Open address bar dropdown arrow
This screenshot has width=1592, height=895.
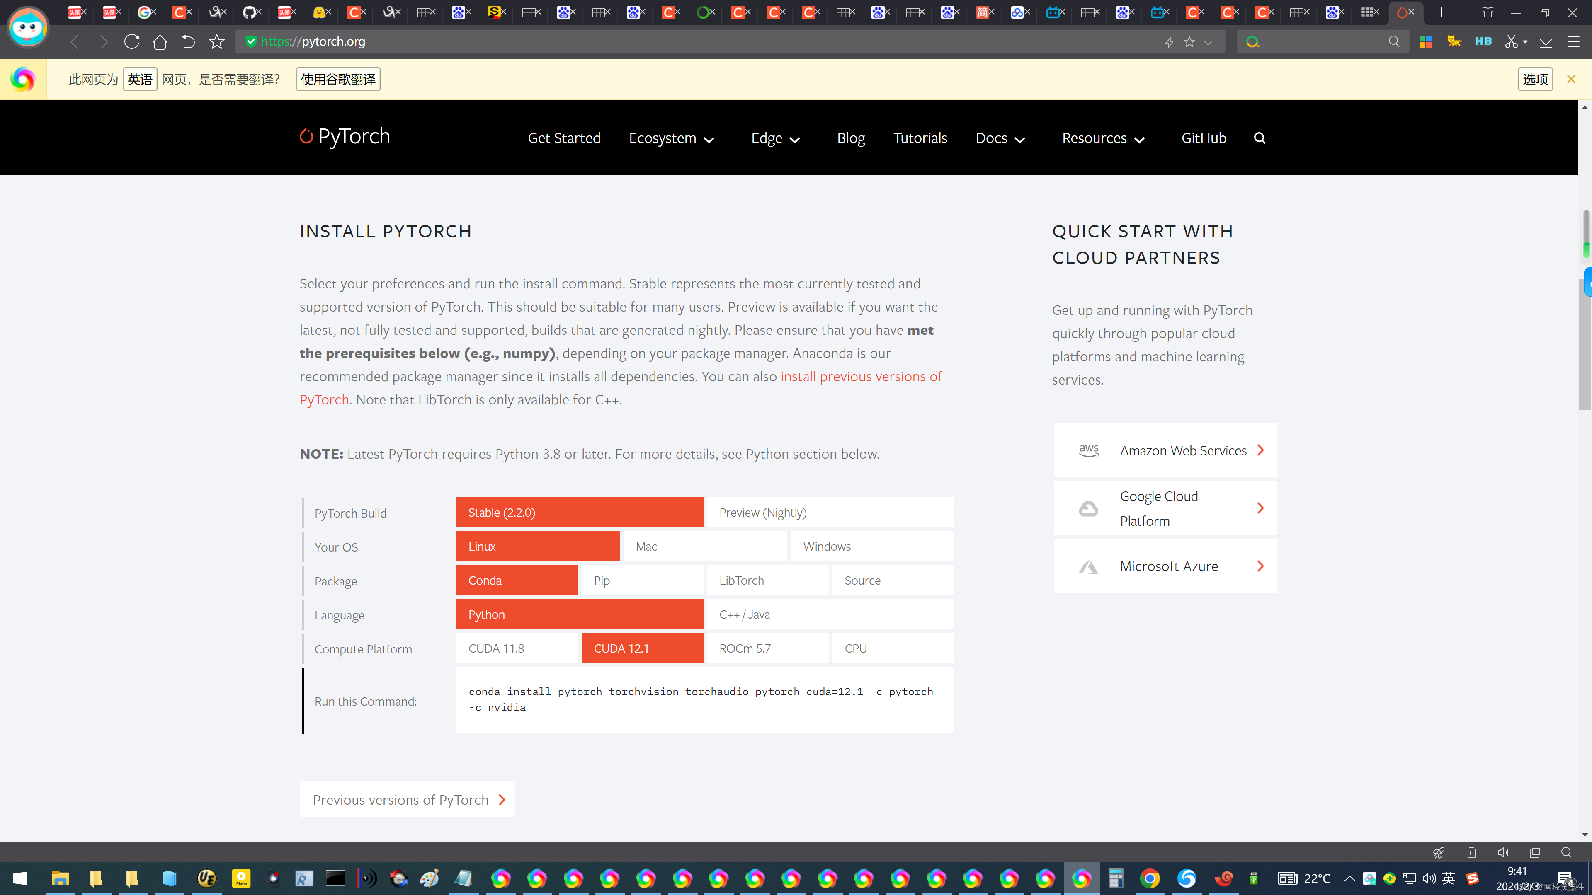[x=1208, y=42]
